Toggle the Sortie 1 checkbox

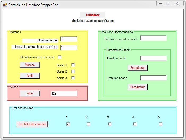pos(73,65)
